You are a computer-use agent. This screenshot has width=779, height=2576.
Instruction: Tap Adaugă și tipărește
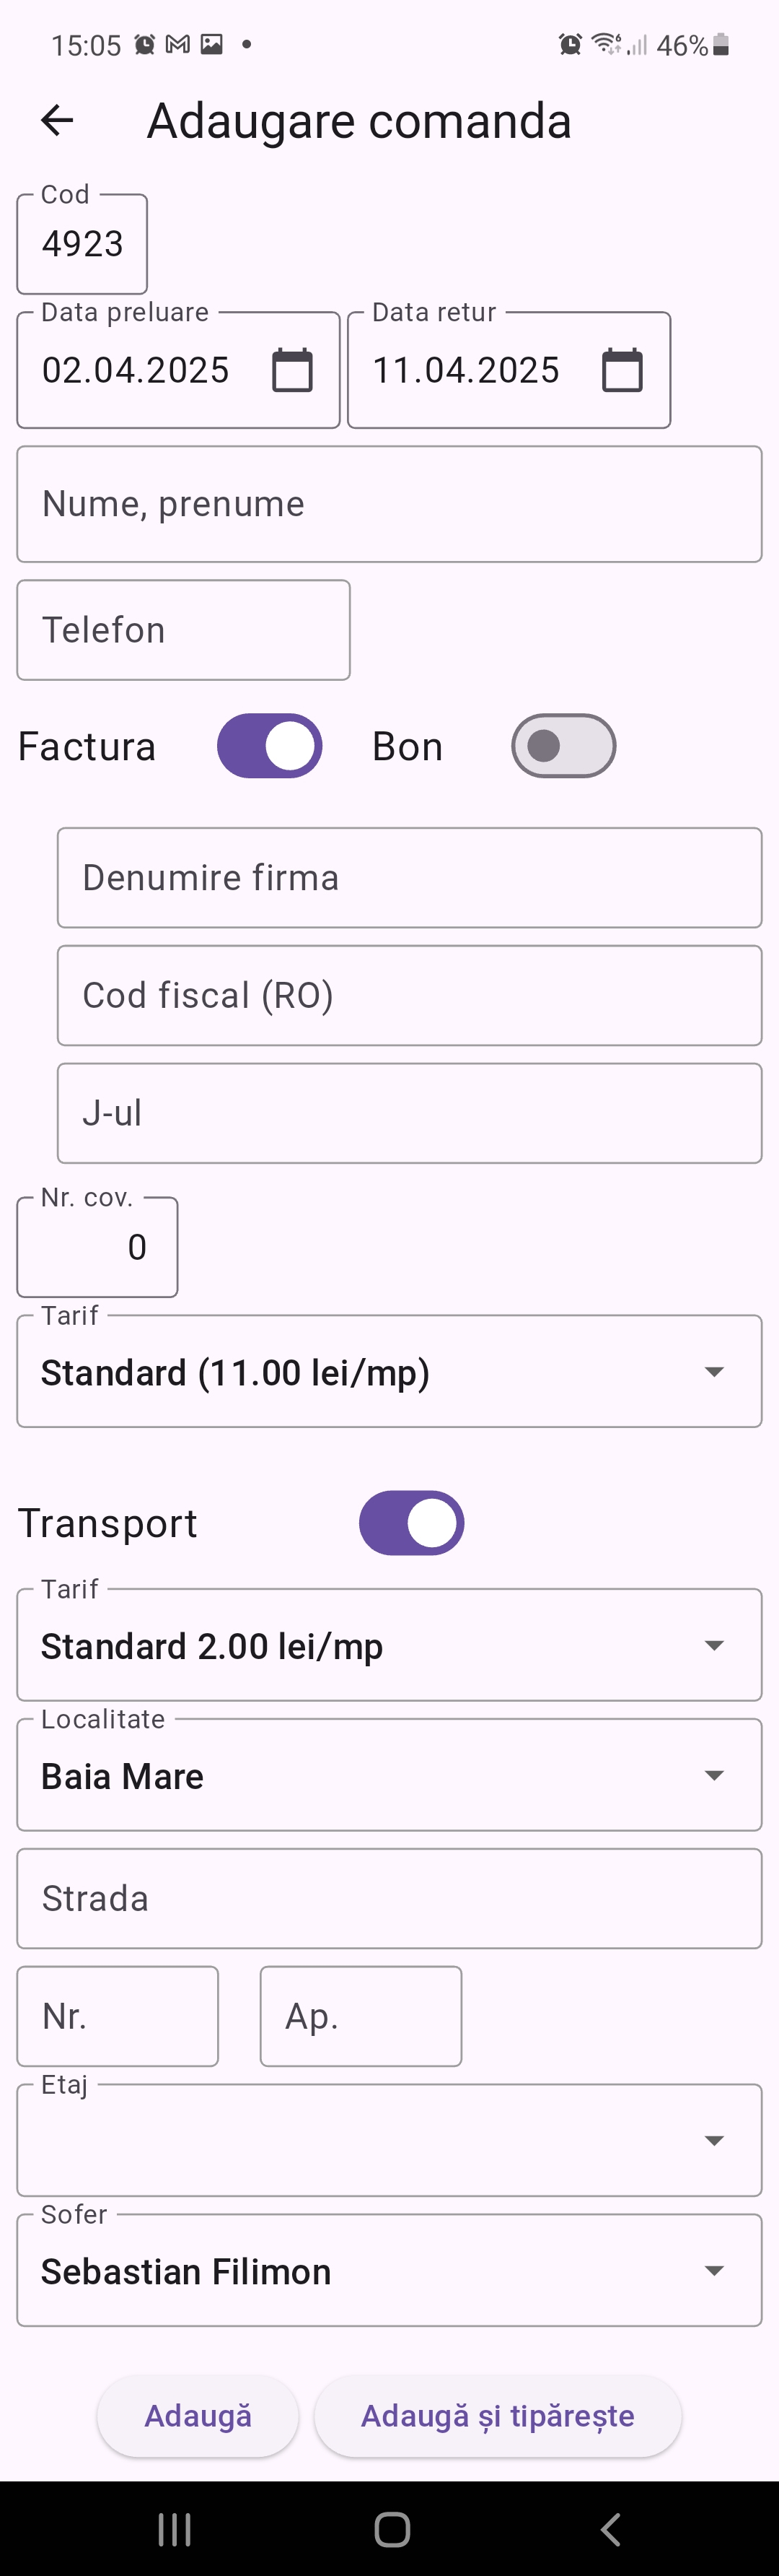point(498,2416)
